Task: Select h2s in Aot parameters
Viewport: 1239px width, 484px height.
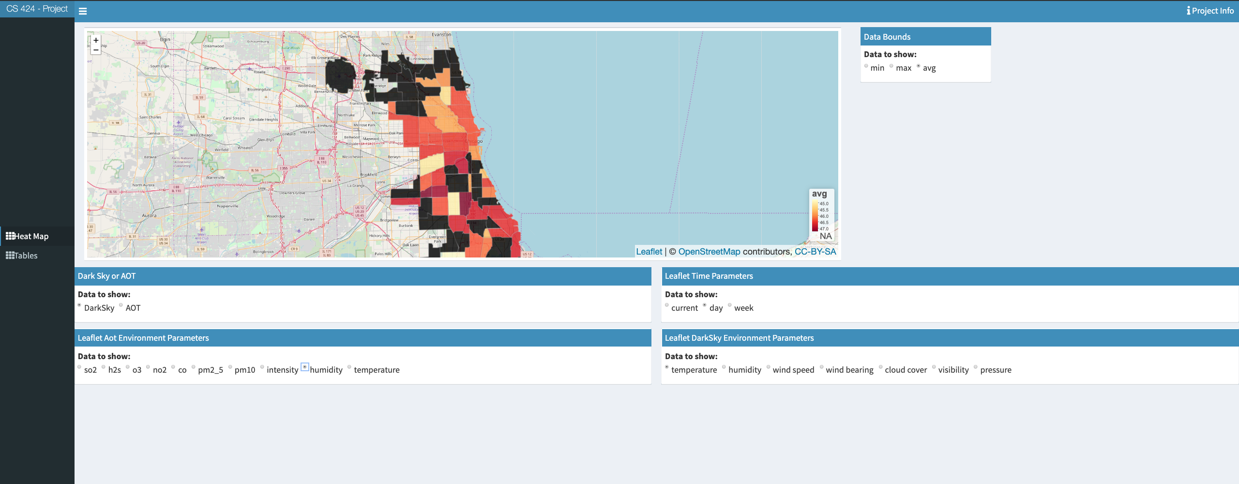Action: (x=104, y=367)
